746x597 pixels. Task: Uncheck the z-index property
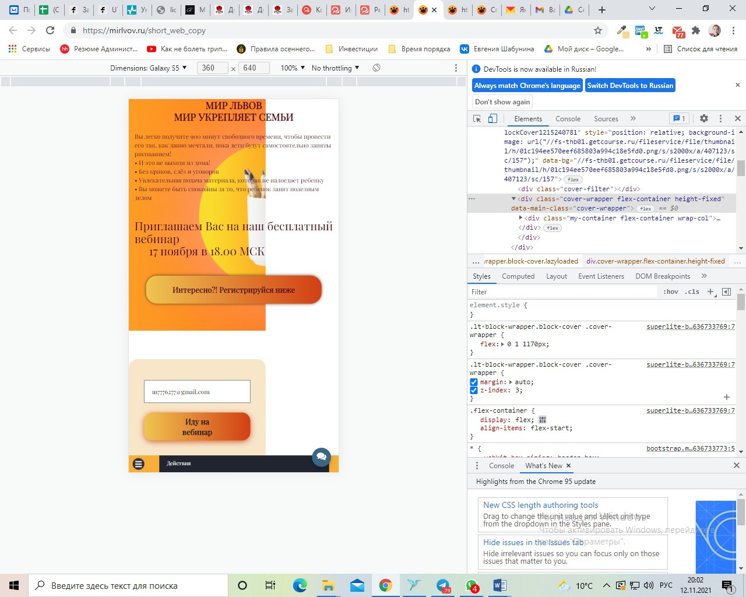click(474, 390)
